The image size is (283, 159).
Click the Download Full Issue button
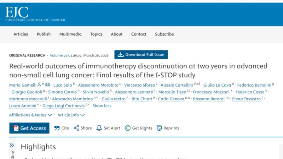[141, 54]
